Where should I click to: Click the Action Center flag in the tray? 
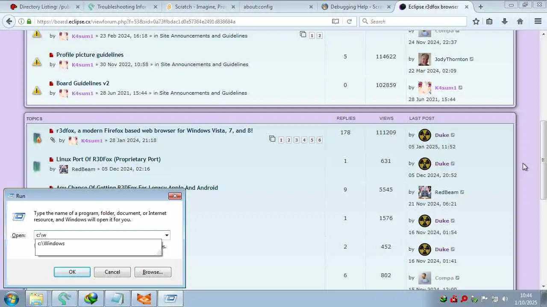(485, 299)
